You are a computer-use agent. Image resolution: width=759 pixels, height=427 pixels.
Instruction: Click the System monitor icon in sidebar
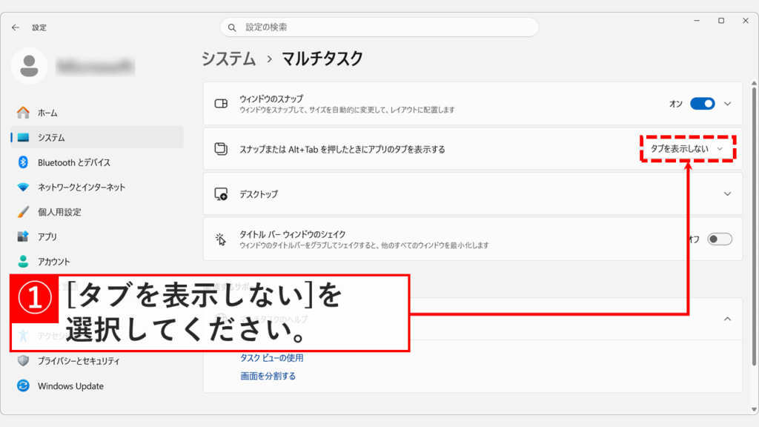click(x=23, y=137)
